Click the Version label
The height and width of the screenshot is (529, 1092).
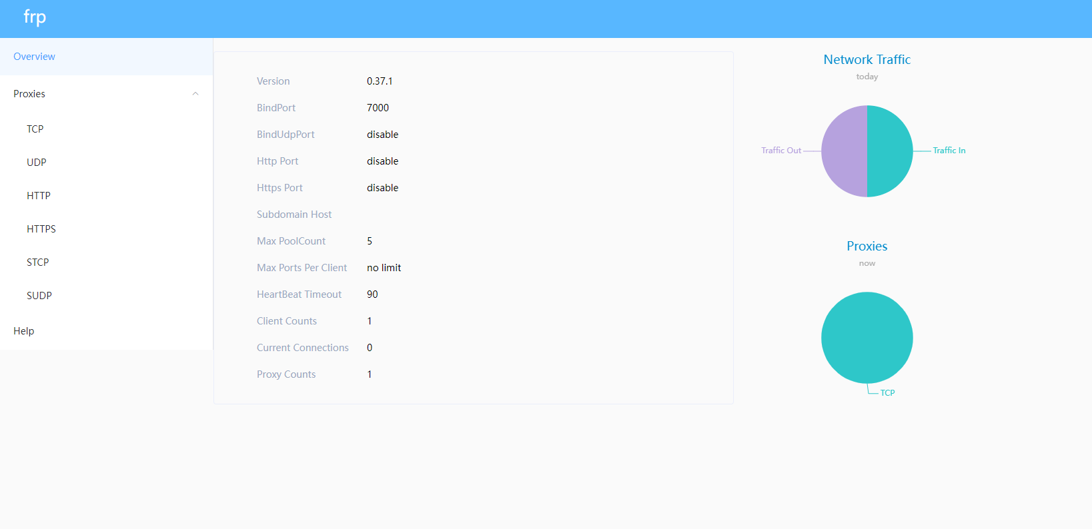[274, 81]
